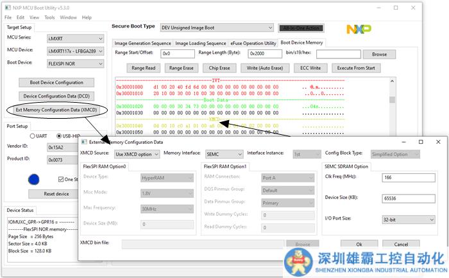Expand the XMCD Source dropdown
Screen dimensions: 449x278
coord(136,154)
